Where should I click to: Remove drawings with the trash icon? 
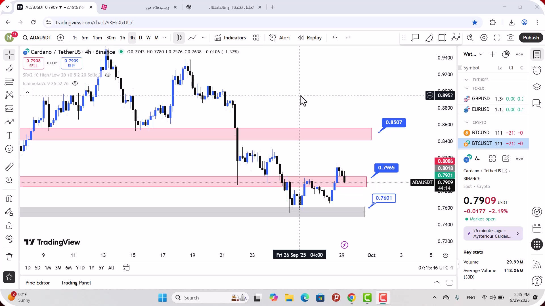pos(9,257)
